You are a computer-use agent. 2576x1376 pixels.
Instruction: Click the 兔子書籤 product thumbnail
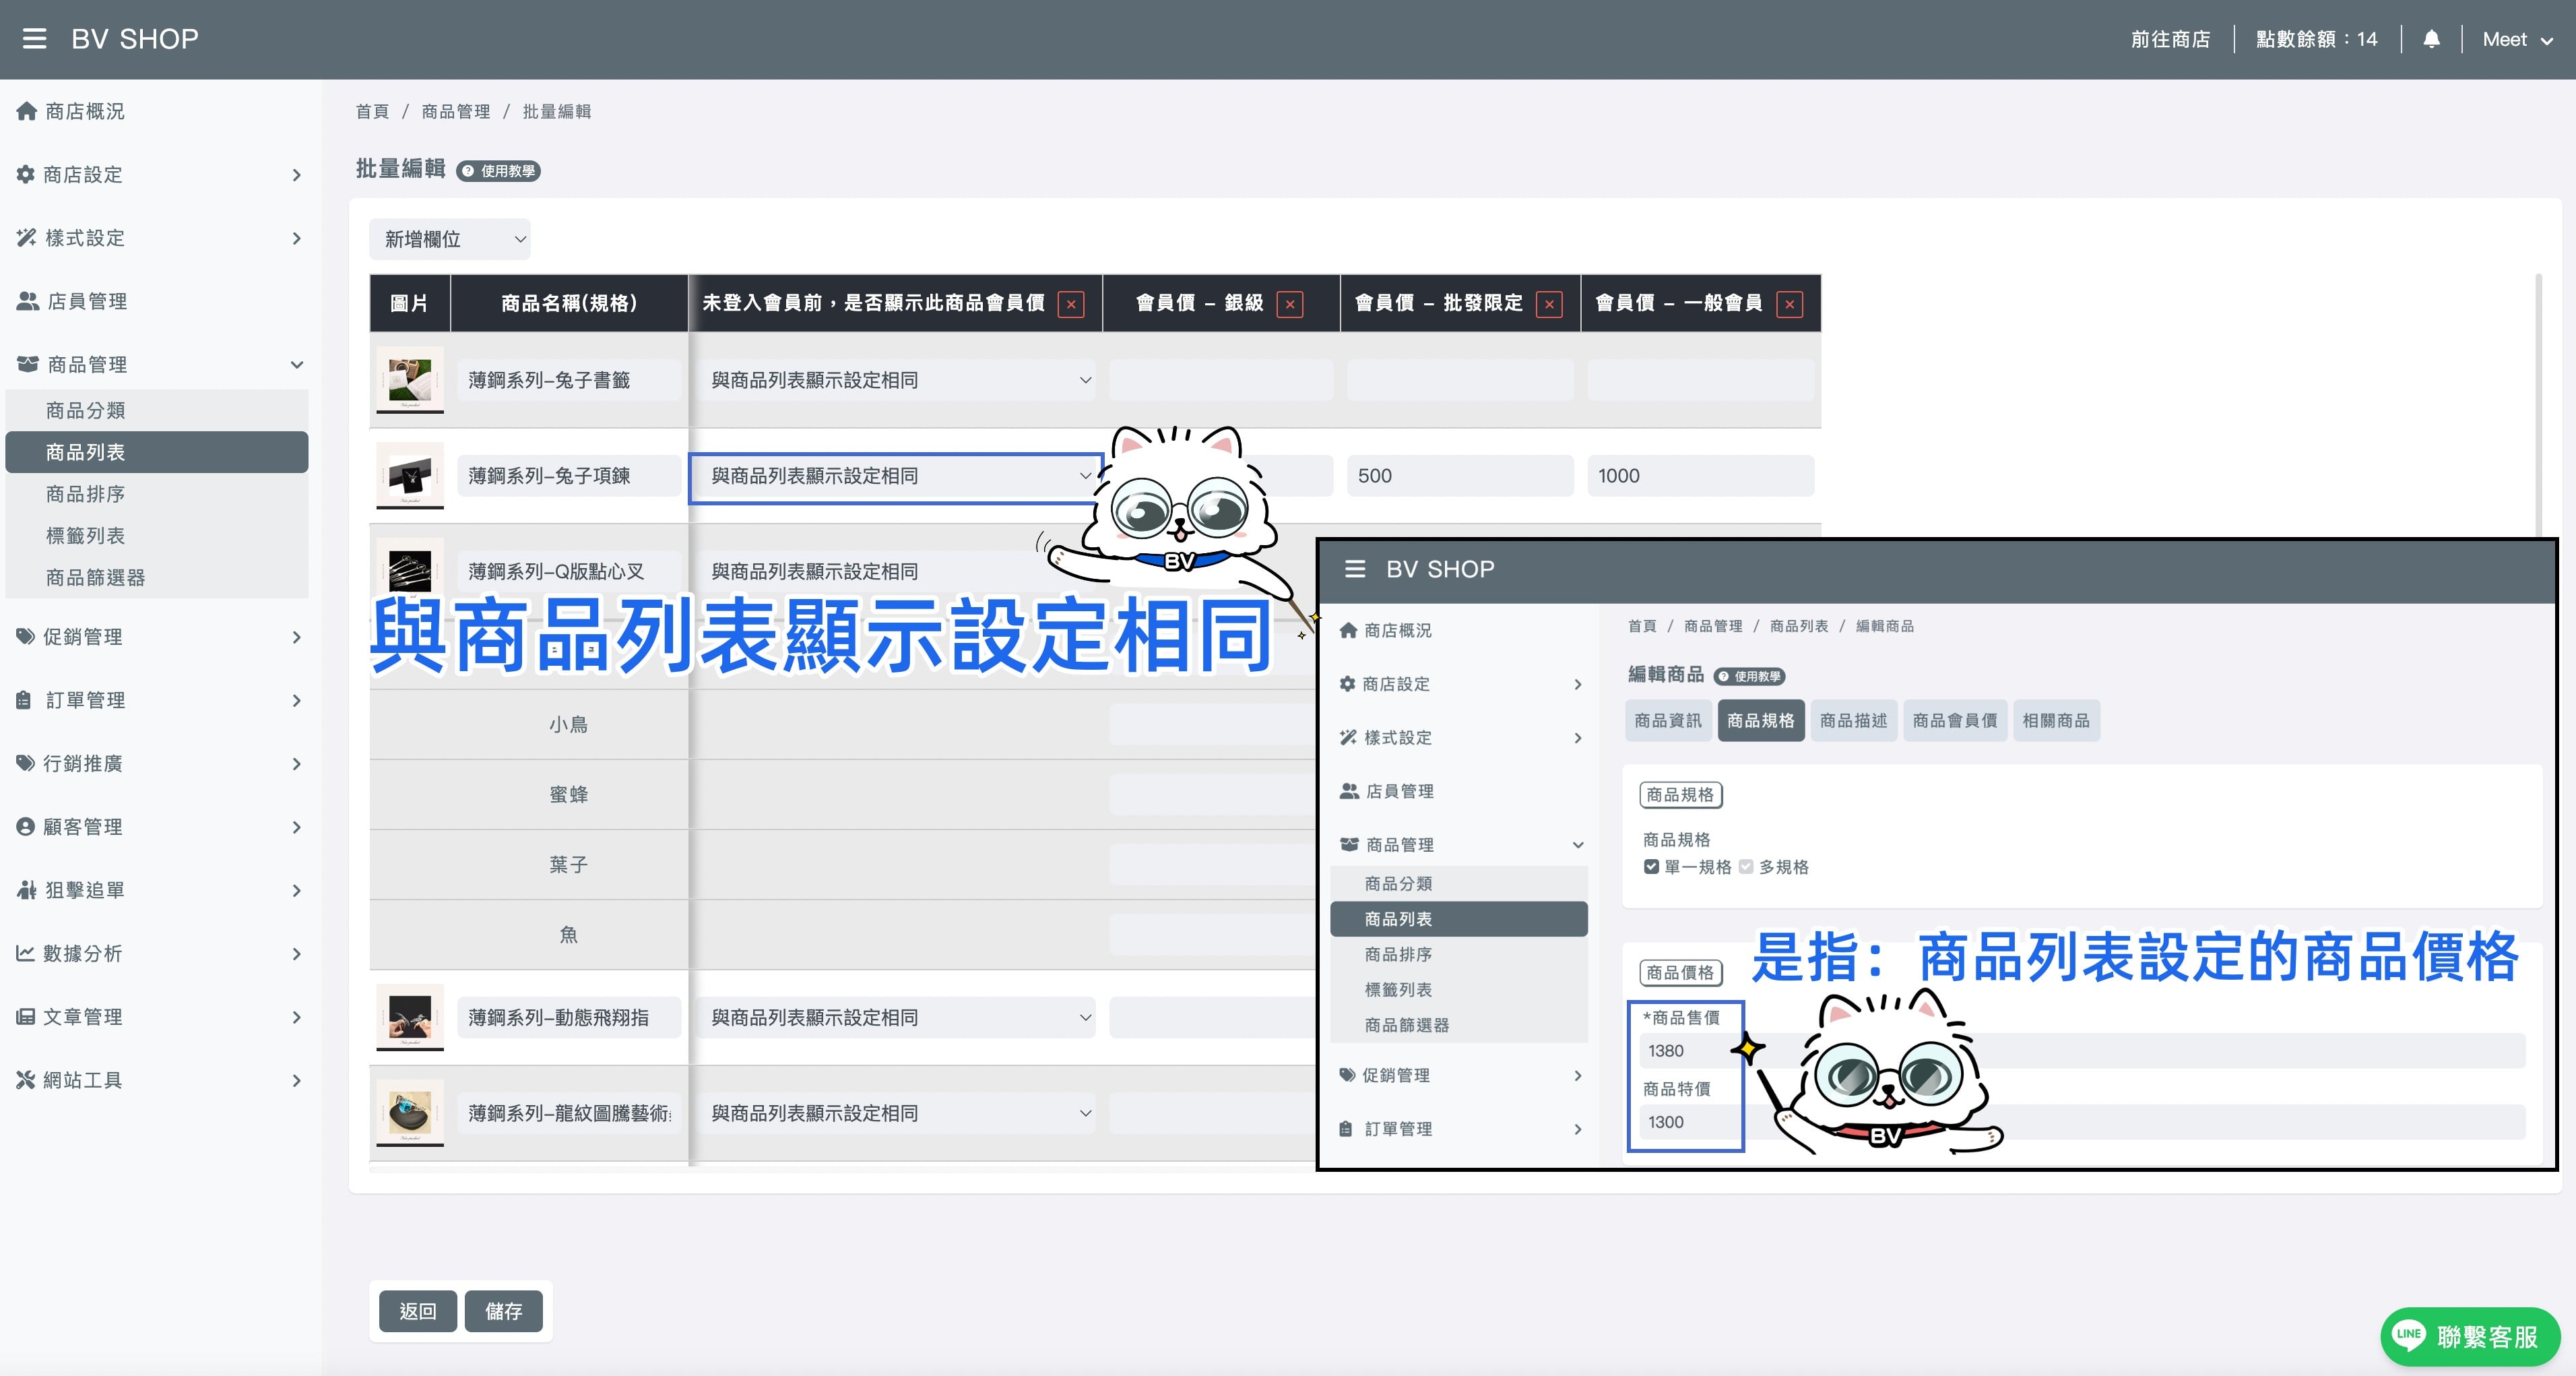coord(410,380)
